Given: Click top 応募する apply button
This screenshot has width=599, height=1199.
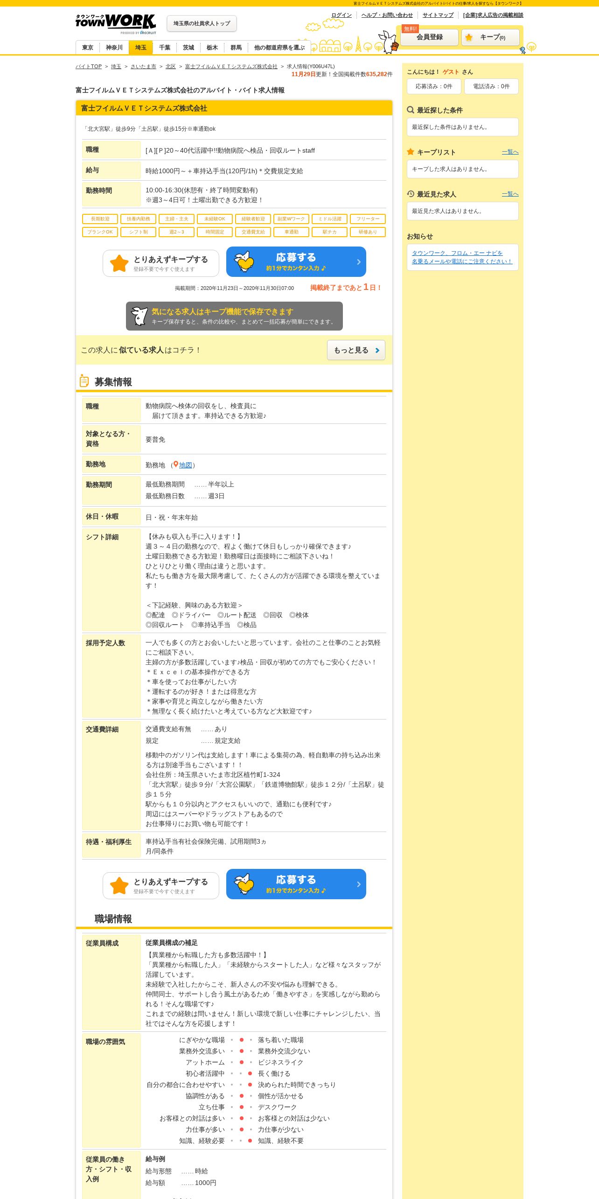Looking at the screenshot, I should pos(296,262).
